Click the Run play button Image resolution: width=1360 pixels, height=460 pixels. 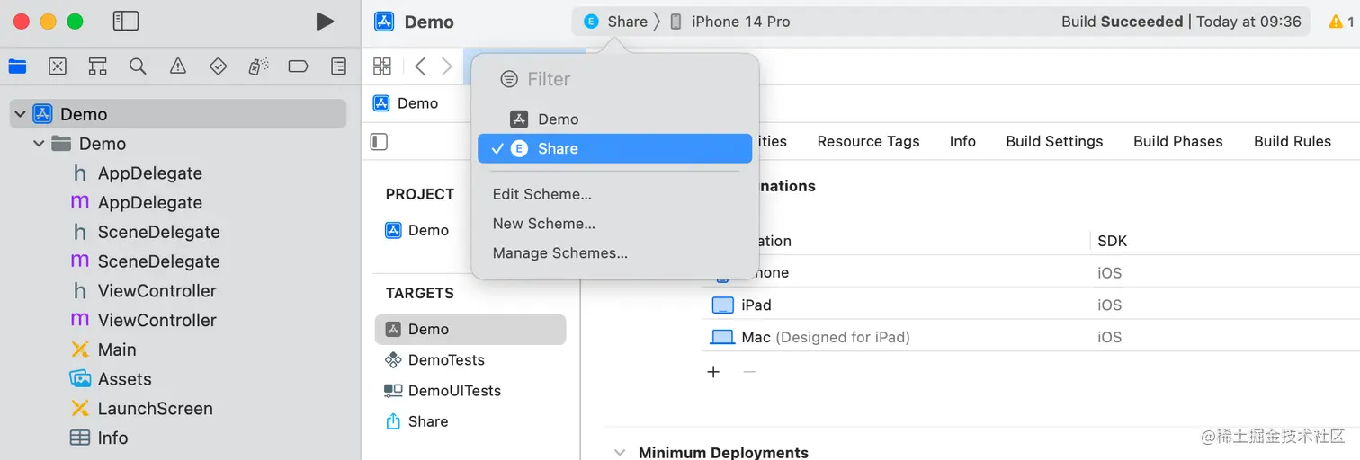coord(325,22)
